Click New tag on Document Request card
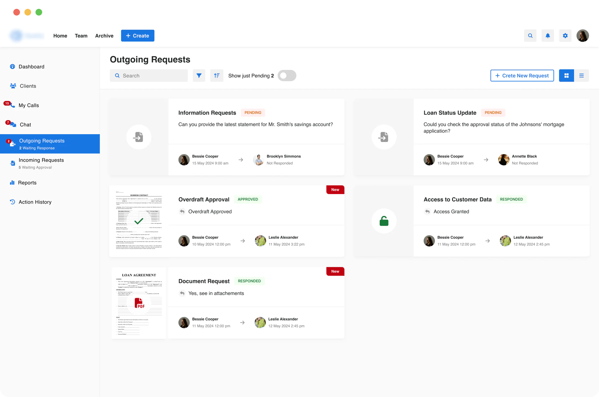Image resolution: width=599 pixels, height=397 pixels. pos(335,271)
